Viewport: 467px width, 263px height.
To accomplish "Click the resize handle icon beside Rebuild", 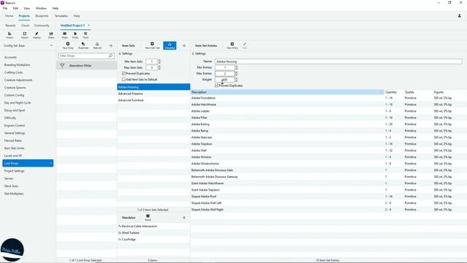I will (x=111, y=45).
